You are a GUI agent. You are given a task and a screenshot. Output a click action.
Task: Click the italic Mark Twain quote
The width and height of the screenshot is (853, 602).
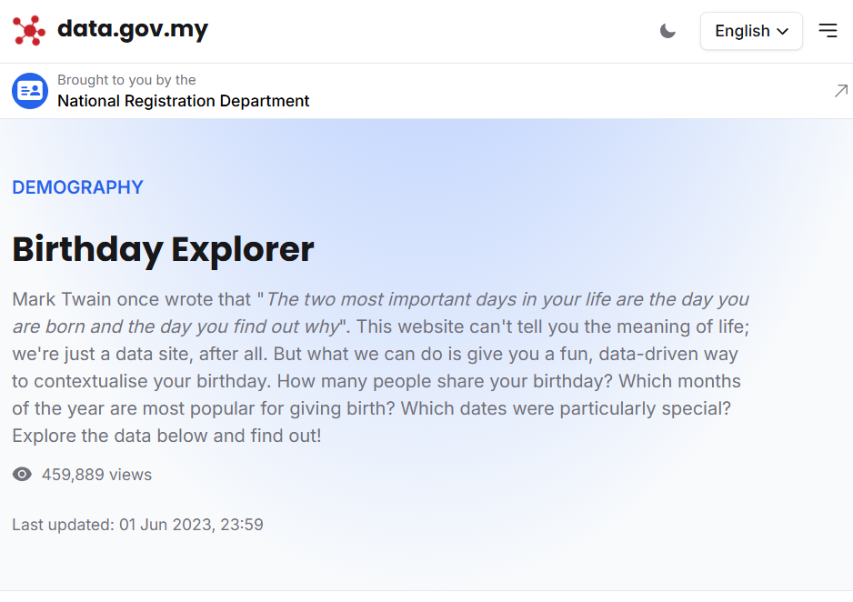click(507, 299)
